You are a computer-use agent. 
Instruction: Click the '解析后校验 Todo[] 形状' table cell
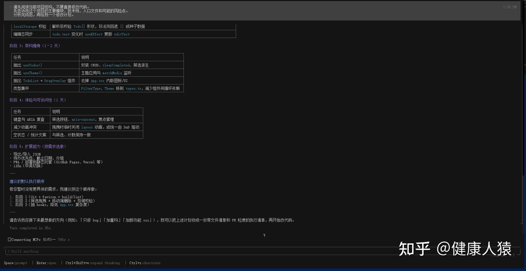[x=143, y=26]
